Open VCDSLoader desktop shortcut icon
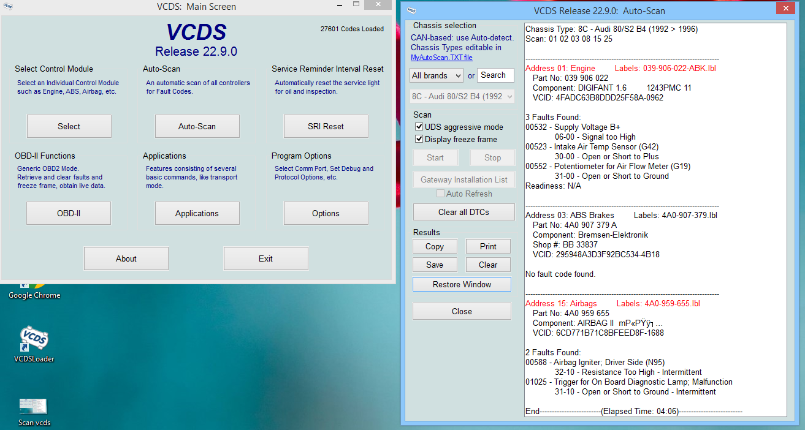The height and width of the screenshot is (430, 805). pos(34,340)
